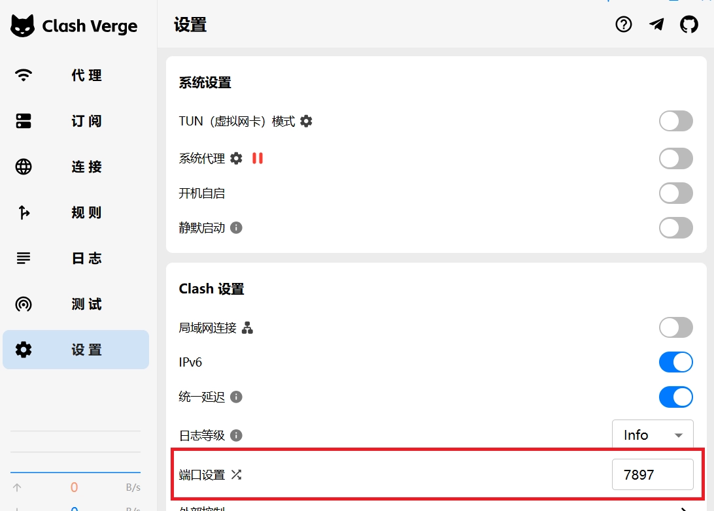Click the Clash Verge cat logo
714x511 pixels.
pyautogui.click(x=22, y=25)
